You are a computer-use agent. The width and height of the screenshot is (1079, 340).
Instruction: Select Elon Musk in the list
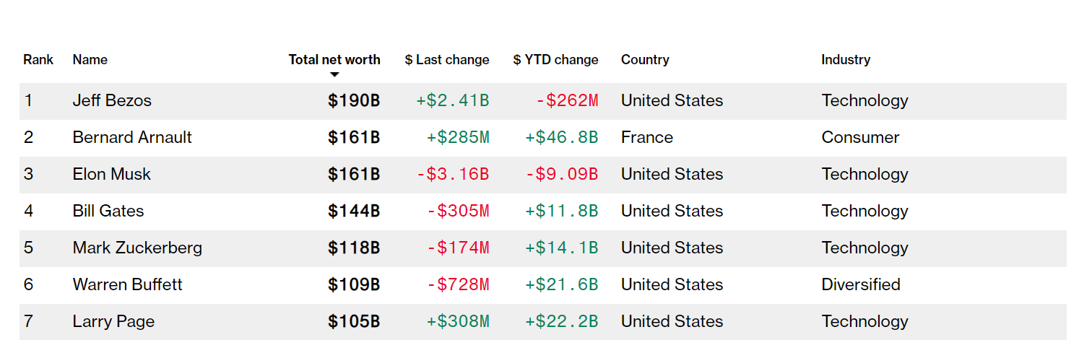pyautogui.click(x=112, y=175)
